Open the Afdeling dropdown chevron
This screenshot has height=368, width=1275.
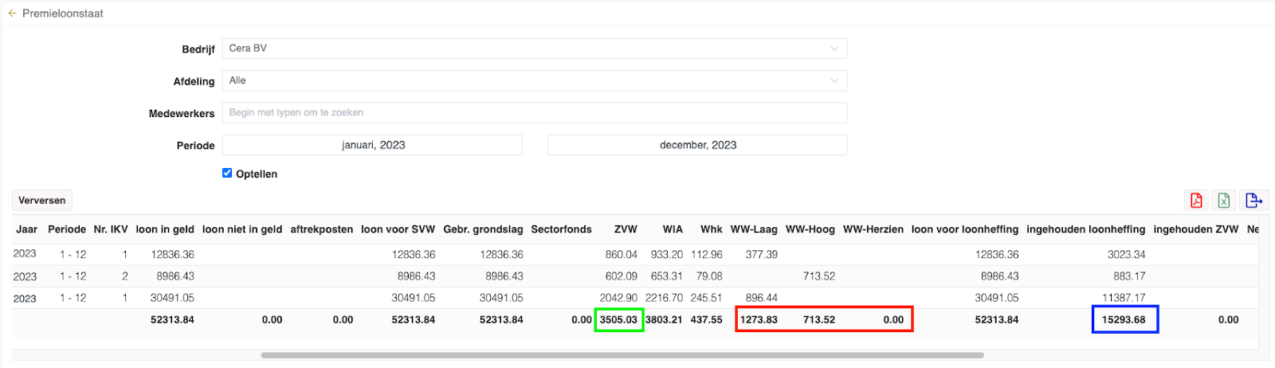834,80
